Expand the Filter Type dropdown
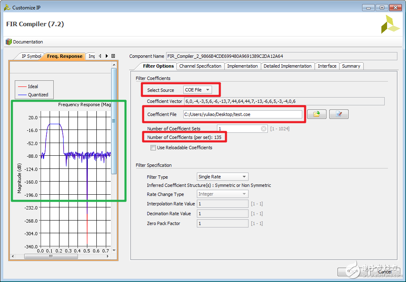 (x=222, y=177)
